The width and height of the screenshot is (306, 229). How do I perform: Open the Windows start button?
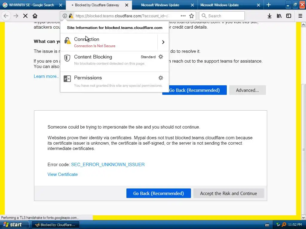[x=14, y=225]
